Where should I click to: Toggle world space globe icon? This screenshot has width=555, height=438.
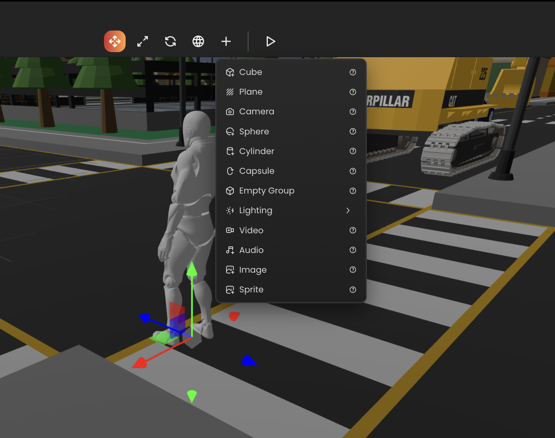tap(198, 41)
